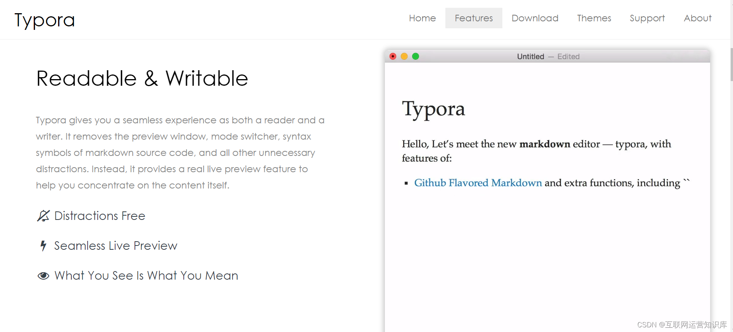Click the bold markdown word in editor
This screenshot has height=332, width=733.
point(545,144)
